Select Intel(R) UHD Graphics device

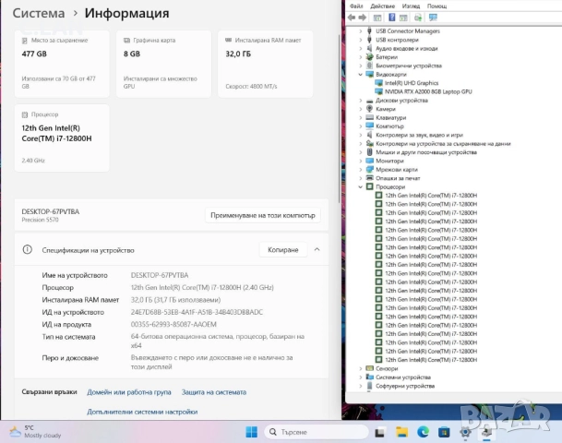click(412, 83)
